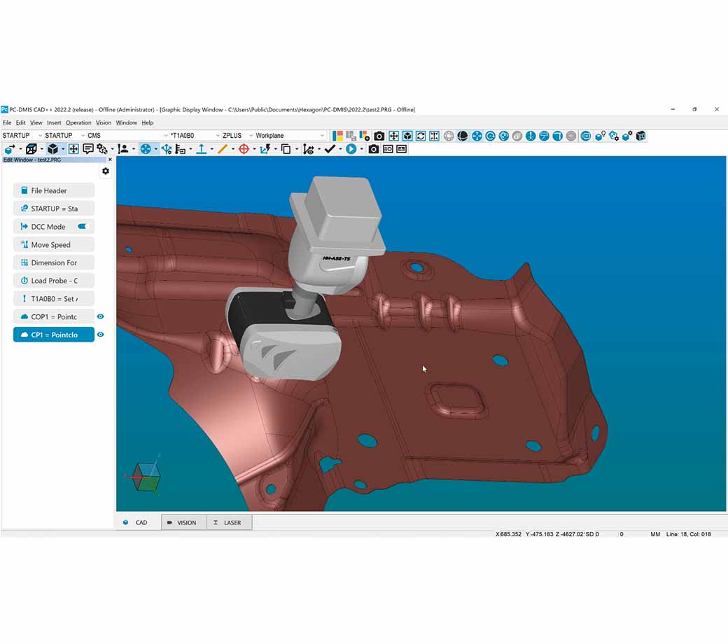Click the multicolor view layout icon
Image resolution: width=728 pixels, height=644 pixels.
click(337, 136)
